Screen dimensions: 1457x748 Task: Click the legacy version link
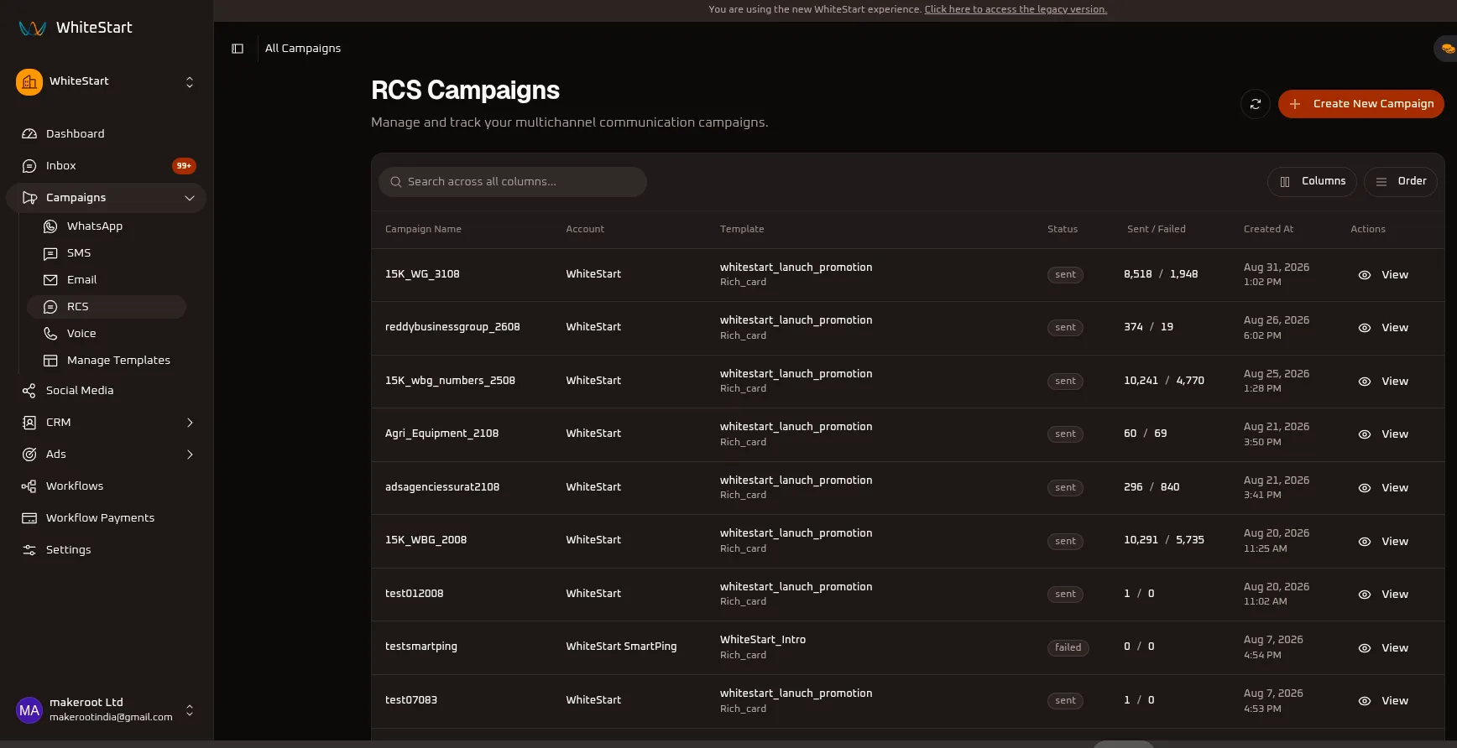point(1016,9)
